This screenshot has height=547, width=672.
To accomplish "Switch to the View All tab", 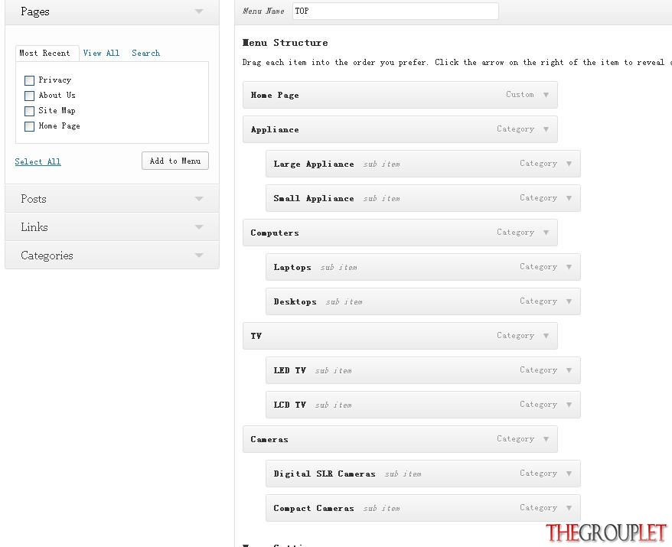I will pos(101,53).
